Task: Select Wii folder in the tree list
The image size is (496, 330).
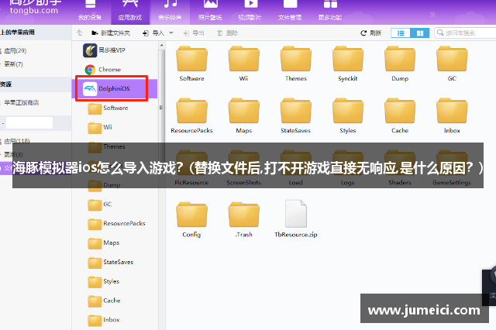Action: pyautogui.click(x=100, y=127)
